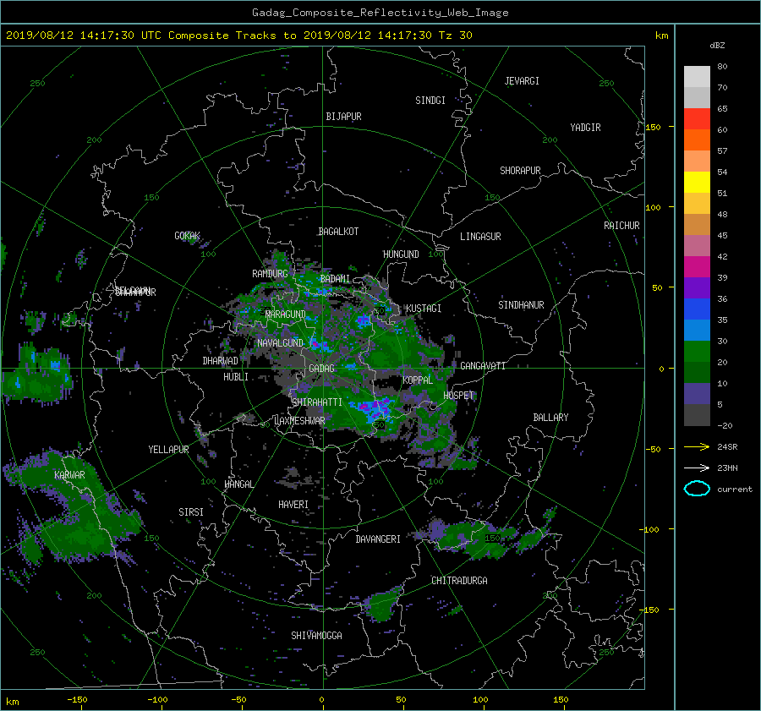Click the SIRSI city label
The width and height of the screenshot is (761, 711).
(191, 512)
